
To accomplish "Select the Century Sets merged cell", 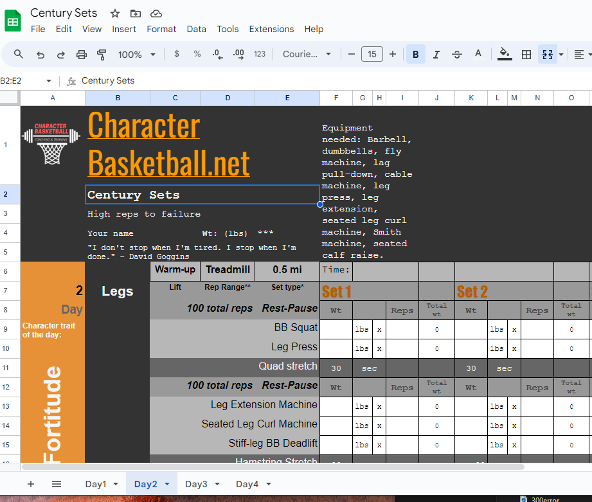I will click(202, 195).
